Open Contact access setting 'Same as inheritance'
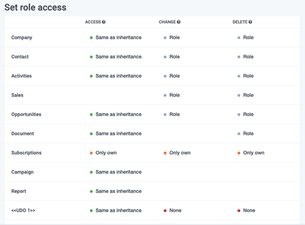The image size is (305, 225). [x=115, y=57]
